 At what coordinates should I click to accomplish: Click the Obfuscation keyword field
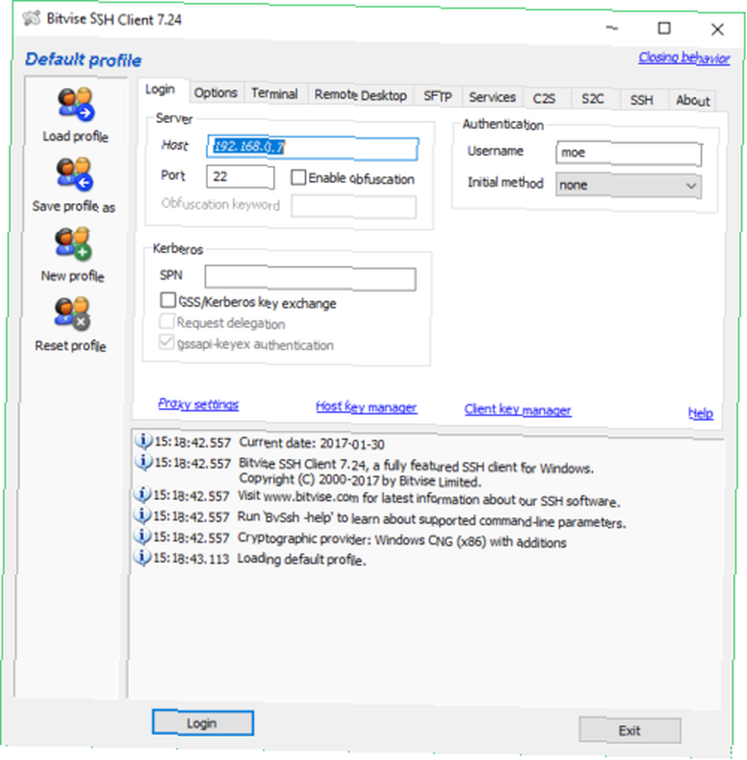click(354, 207)
